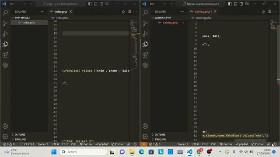Open Run and Debug in right window
The height and width of the screenshot is (157, 280).
pos(145,34)
